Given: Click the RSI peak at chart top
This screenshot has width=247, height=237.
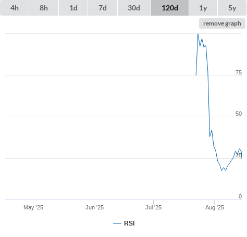Looking at the screenshot, I should [x=198, y=34].
